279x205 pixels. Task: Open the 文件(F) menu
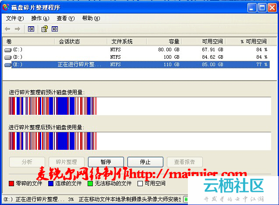[15, 18]
